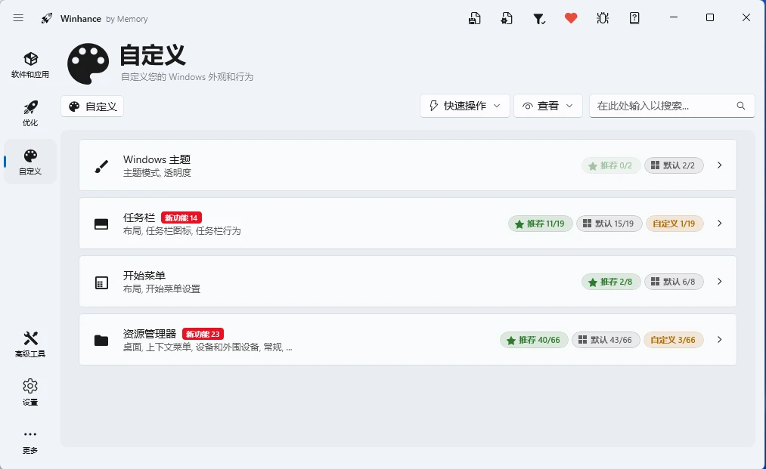The width and height of the screenshot is (766, 469).
Task: Click the 新功能 23 badge
Action: (203, 334)
